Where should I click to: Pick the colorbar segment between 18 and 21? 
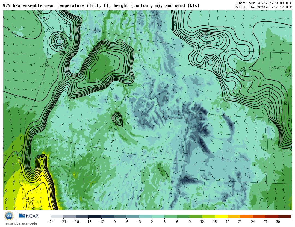234,216
